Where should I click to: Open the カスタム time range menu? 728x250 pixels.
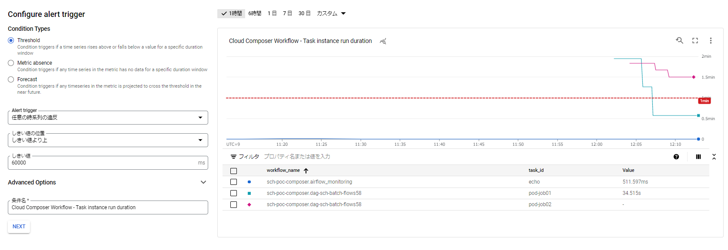pos(331,13)
